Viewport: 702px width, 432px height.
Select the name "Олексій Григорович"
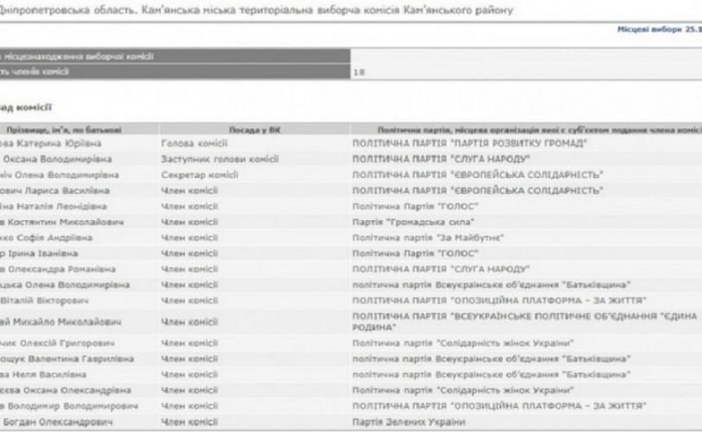[67, 344]
